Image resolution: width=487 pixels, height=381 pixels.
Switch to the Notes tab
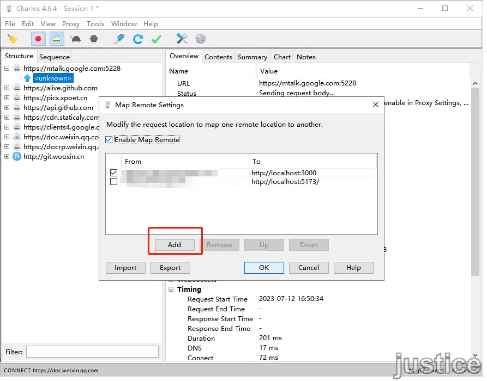tap(306, 57)
